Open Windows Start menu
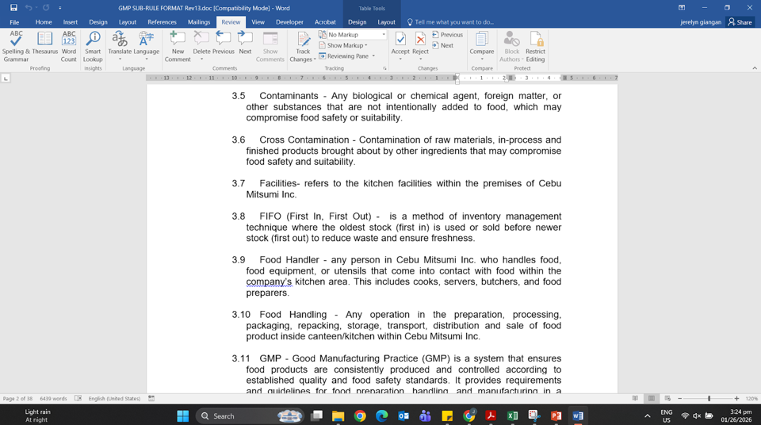The image size is (761, 425). (x=183, y=415)
